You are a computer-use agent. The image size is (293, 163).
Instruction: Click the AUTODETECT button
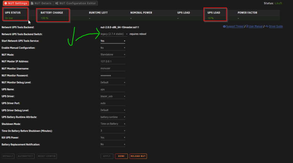tap(25, 156)
